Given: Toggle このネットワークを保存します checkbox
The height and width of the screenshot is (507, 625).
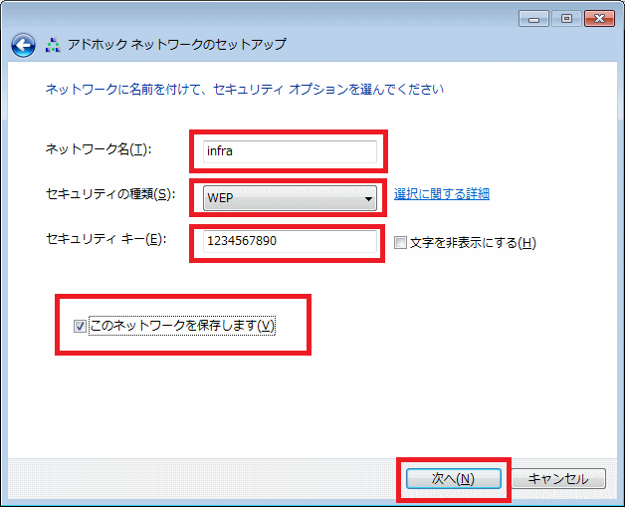Looking at the screenshot, I should pyautogui.click(x=80, y=326).
